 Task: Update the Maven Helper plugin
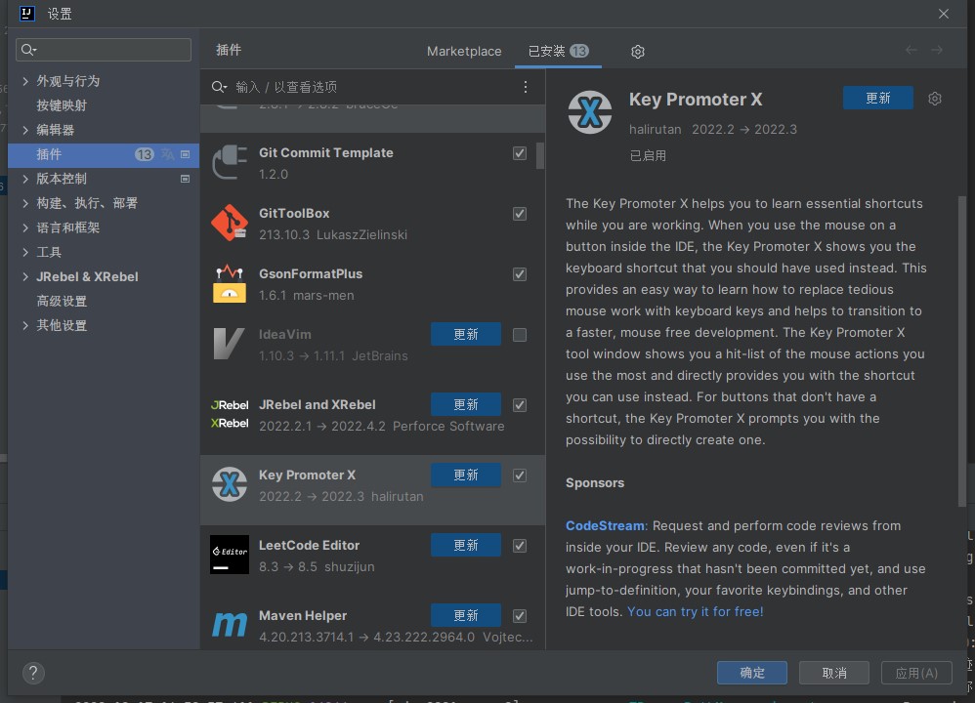pyautogui.click(x=466, y=615)
